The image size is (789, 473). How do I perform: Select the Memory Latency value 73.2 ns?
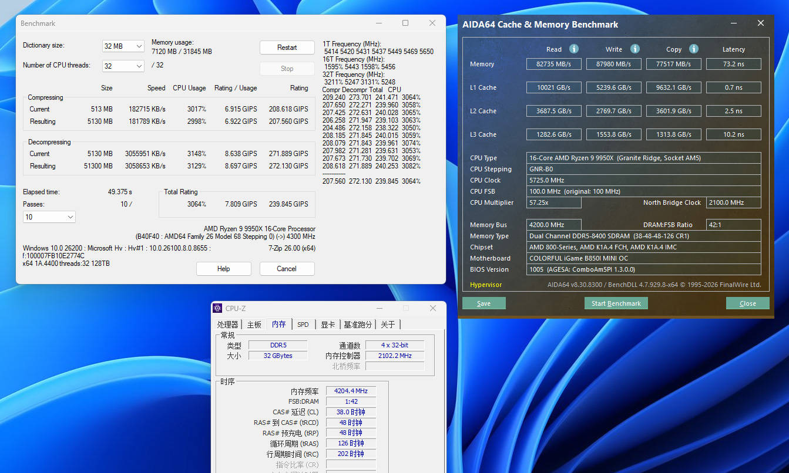734,64
